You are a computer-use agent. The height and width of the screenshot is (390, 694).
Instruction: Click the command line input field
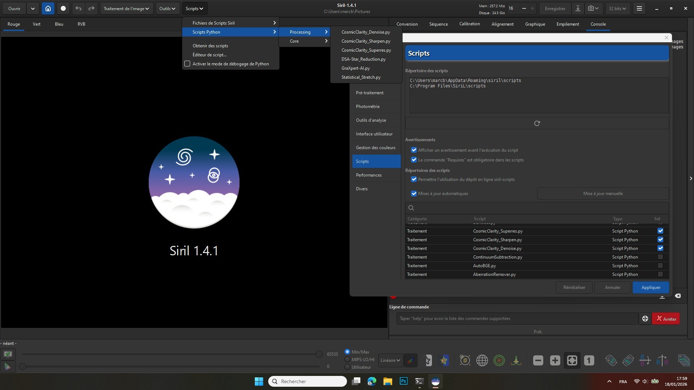(517, 318)
